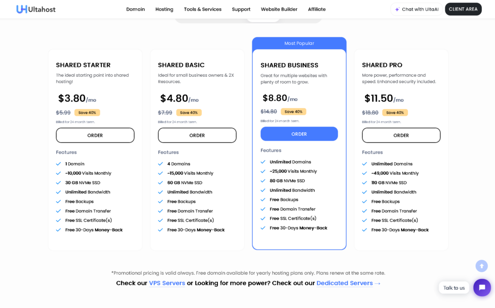The image size is (495, 308).
Task: Order the Shared Business plan
Action: (299, 134)
